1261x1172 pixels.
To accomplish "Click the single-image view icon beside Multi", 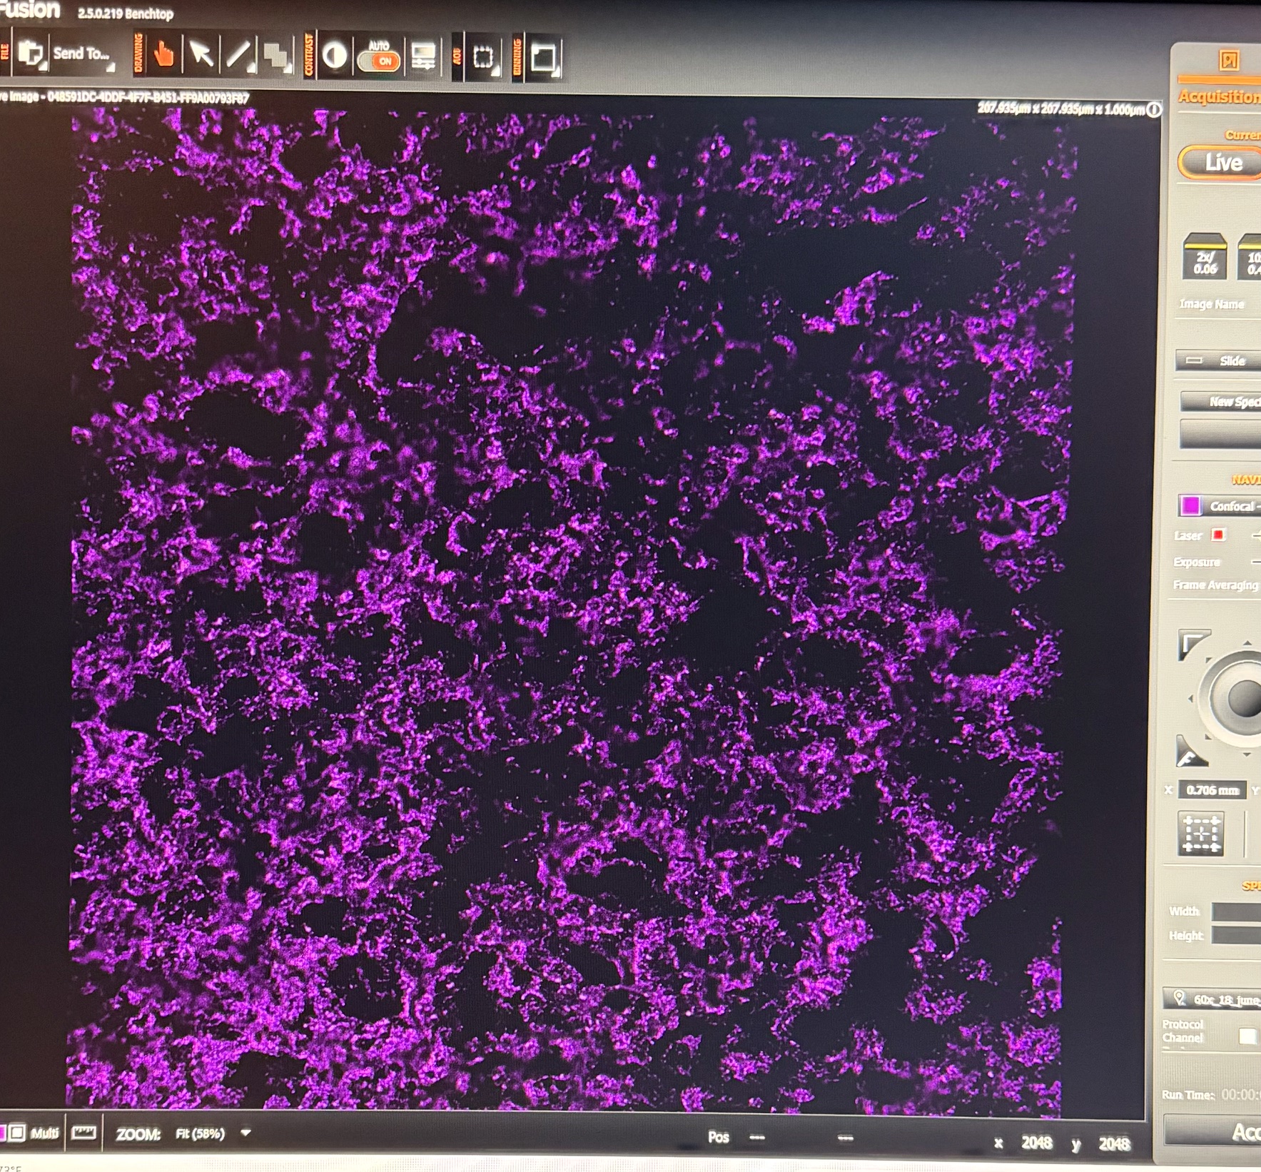I will click(16, 1133).
